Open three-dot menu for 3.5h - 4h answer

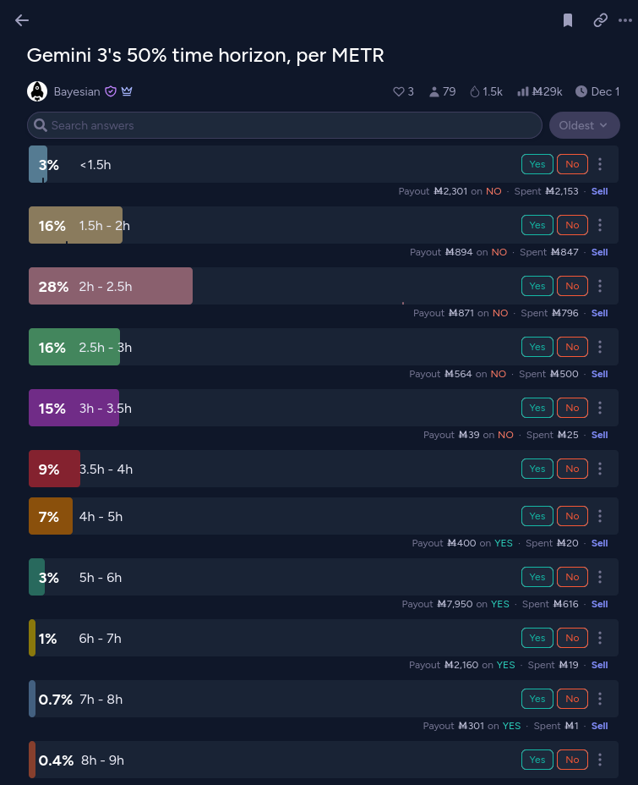600,469
